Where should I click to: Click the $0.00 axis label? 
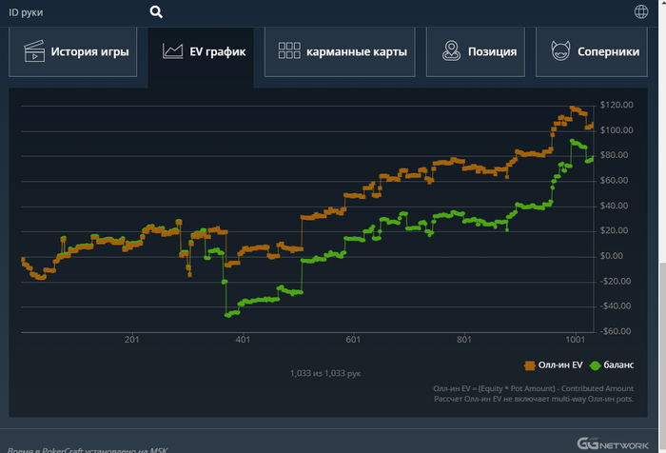(611, 256)
